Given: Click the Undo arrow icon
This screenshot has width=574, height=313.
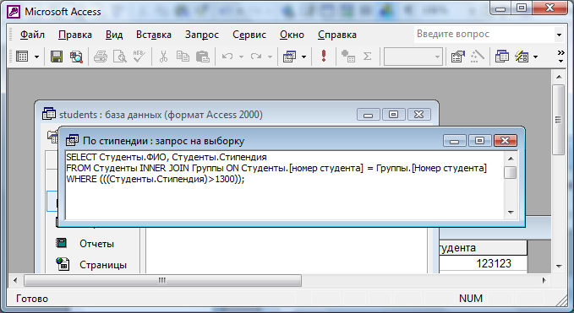Looking at the screenshot, I should (x=227, y=57).
